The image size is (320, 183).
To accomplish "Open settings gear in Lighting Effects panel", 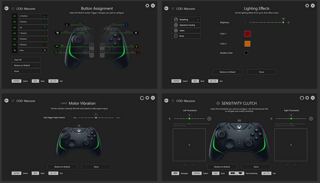I will (307, 6).
